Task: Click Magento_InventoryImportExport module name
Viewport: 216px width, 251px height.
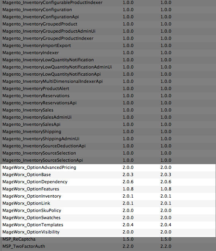Action: click(37, 46)
